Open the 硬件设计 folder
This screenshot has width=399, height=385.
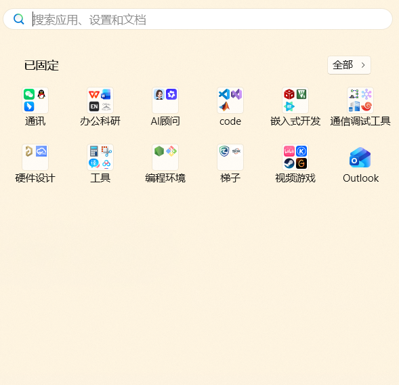click(35, 157)
